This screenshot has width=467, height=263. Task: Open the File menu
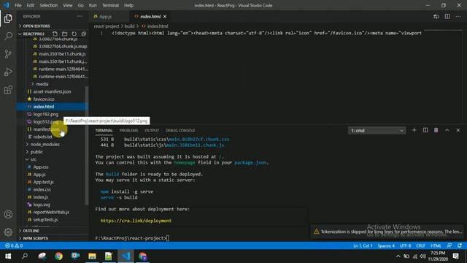pos(18,5)
